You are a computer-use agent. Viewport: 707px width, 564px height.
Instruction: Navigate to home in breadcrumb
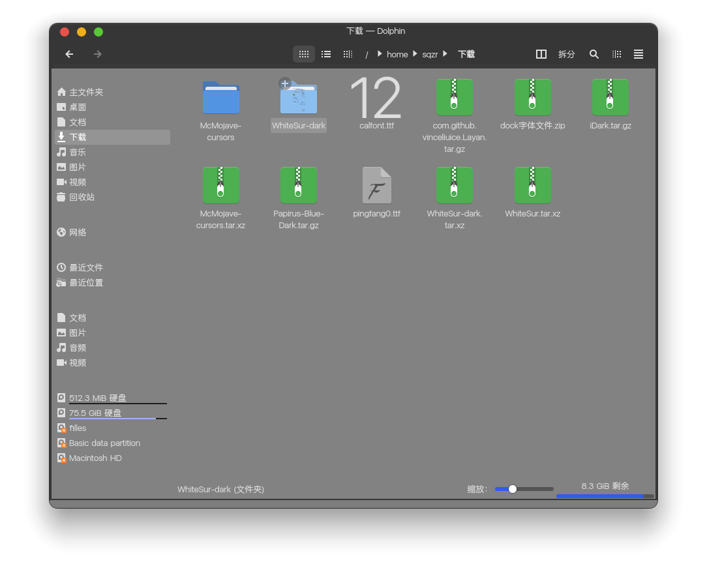click(x=397, y=55)
